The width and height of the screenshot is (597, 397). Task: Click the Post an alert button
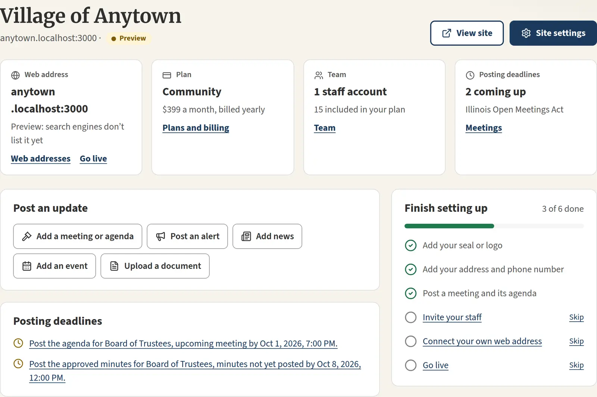point(187,236)
